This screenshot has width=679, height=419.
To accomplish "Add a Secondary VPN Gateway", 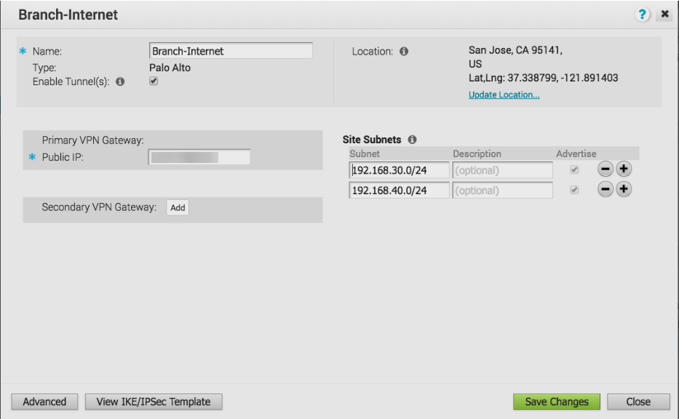I will (x=178, y=208).
